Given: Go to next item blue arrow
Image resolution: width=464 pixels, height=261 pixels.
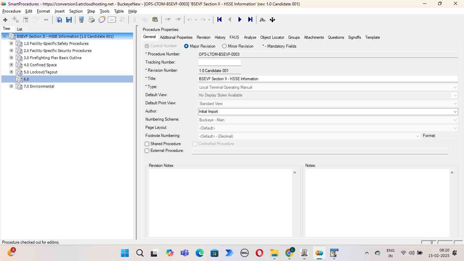Looking at the screenshot, I should (240, 20).
